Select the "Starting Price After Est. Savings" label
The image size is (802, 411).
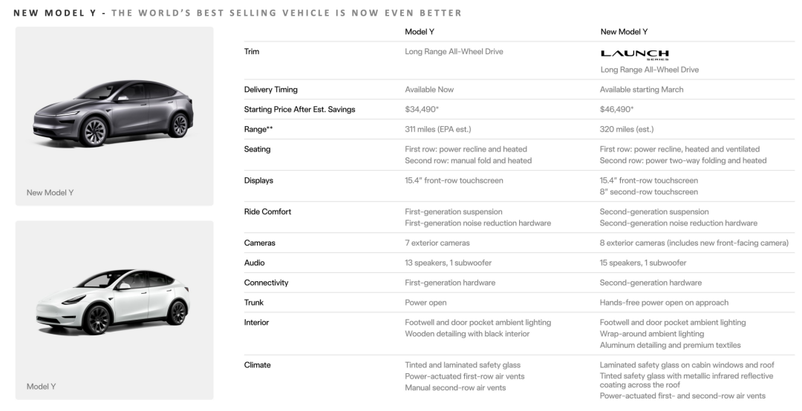click(299, 109)
